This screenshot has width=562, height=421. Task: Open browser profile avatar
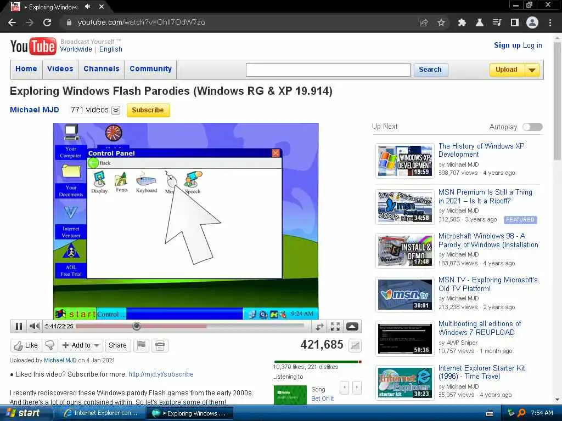click(532, 22)
